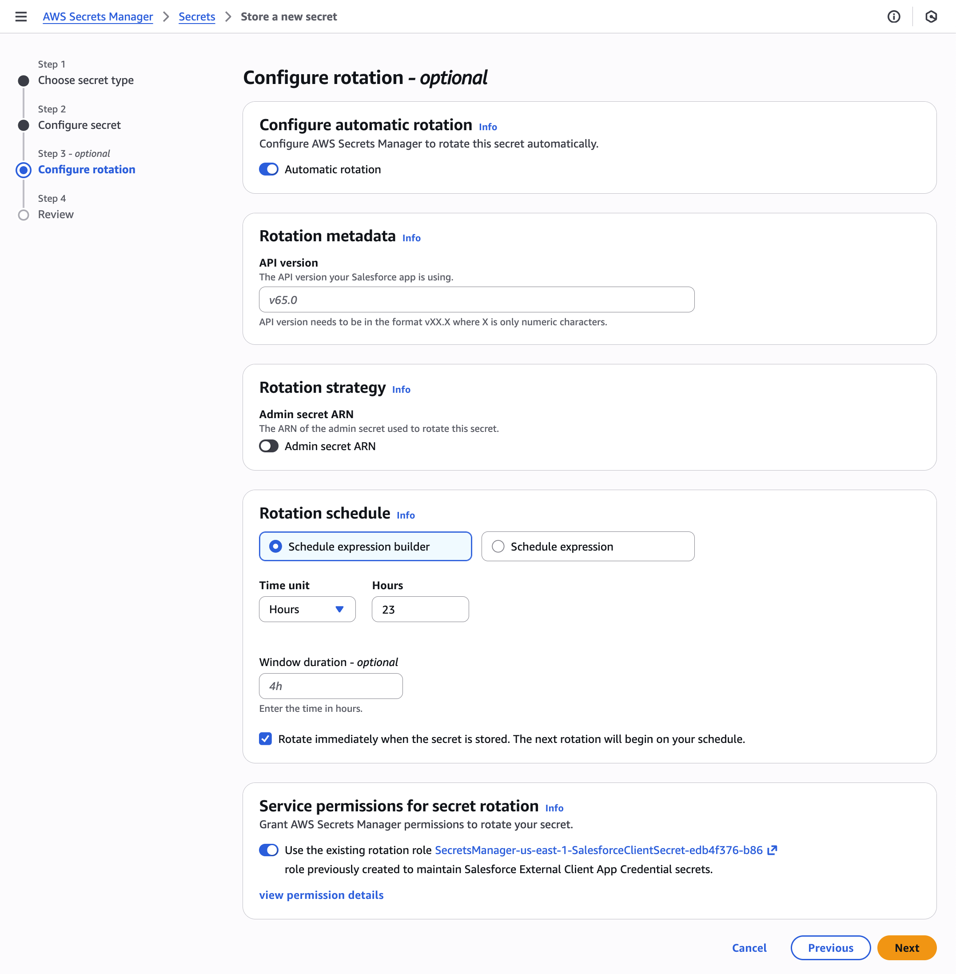Expand view permission details
The image size is (956, 974).
point(321,895)
